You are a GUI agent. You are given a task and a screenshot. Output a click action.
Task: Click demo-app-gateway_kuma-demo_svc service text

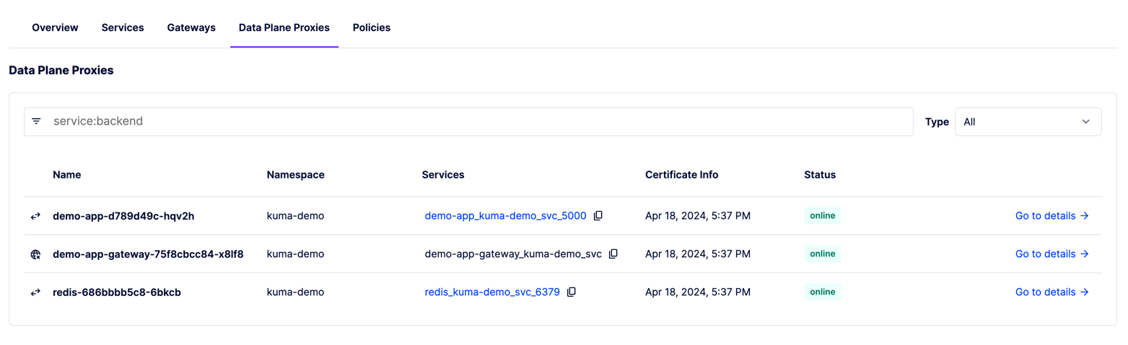pyautogui.click(x=513, y=254)
